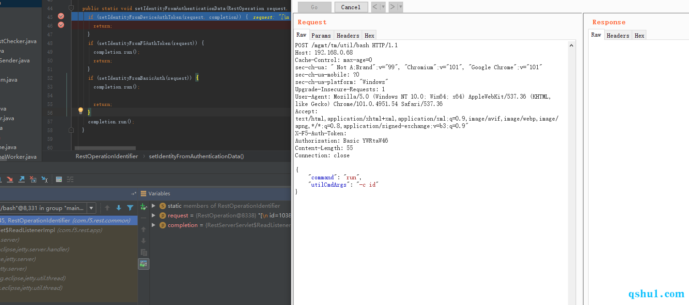This screenshot has width=689, height=305.
Task: Click the move watch up arrow icon
Action: pos(143,229)
